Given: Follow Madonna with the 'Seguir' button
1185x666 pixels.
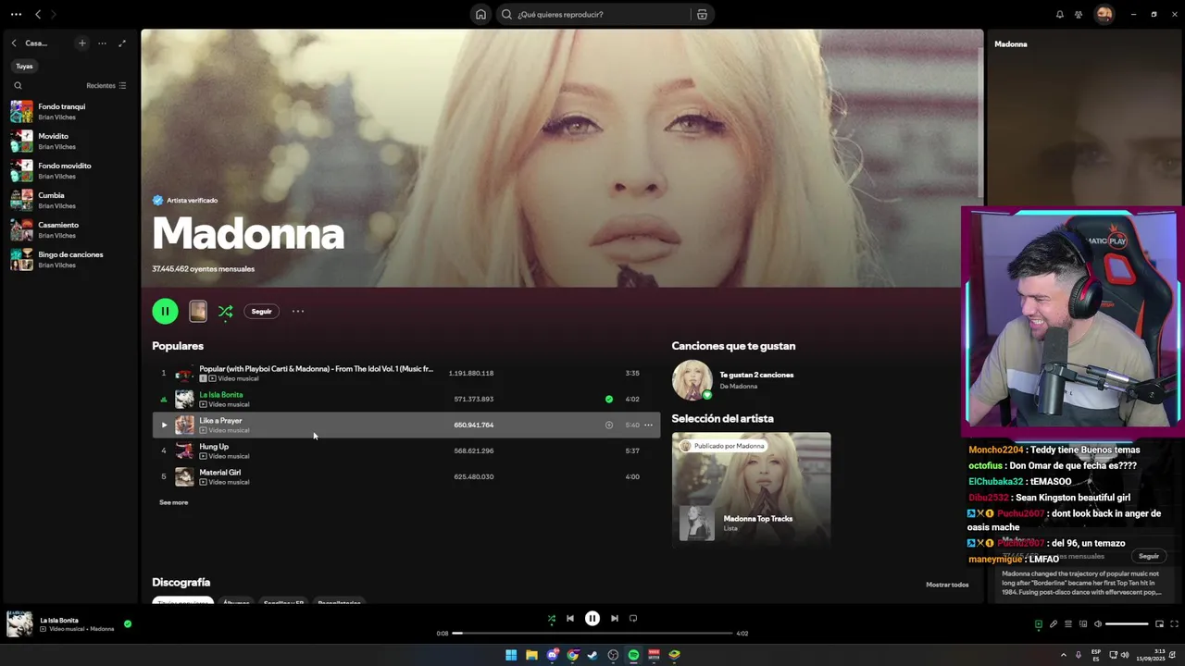Looking at the screenshot, I should 262,311.
